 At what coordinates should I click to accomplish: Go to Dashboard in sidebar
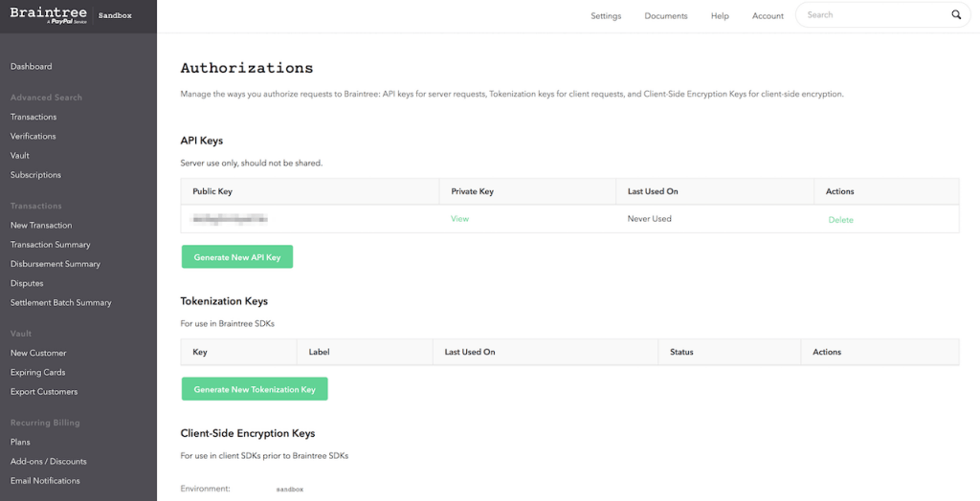pos(32,67)
